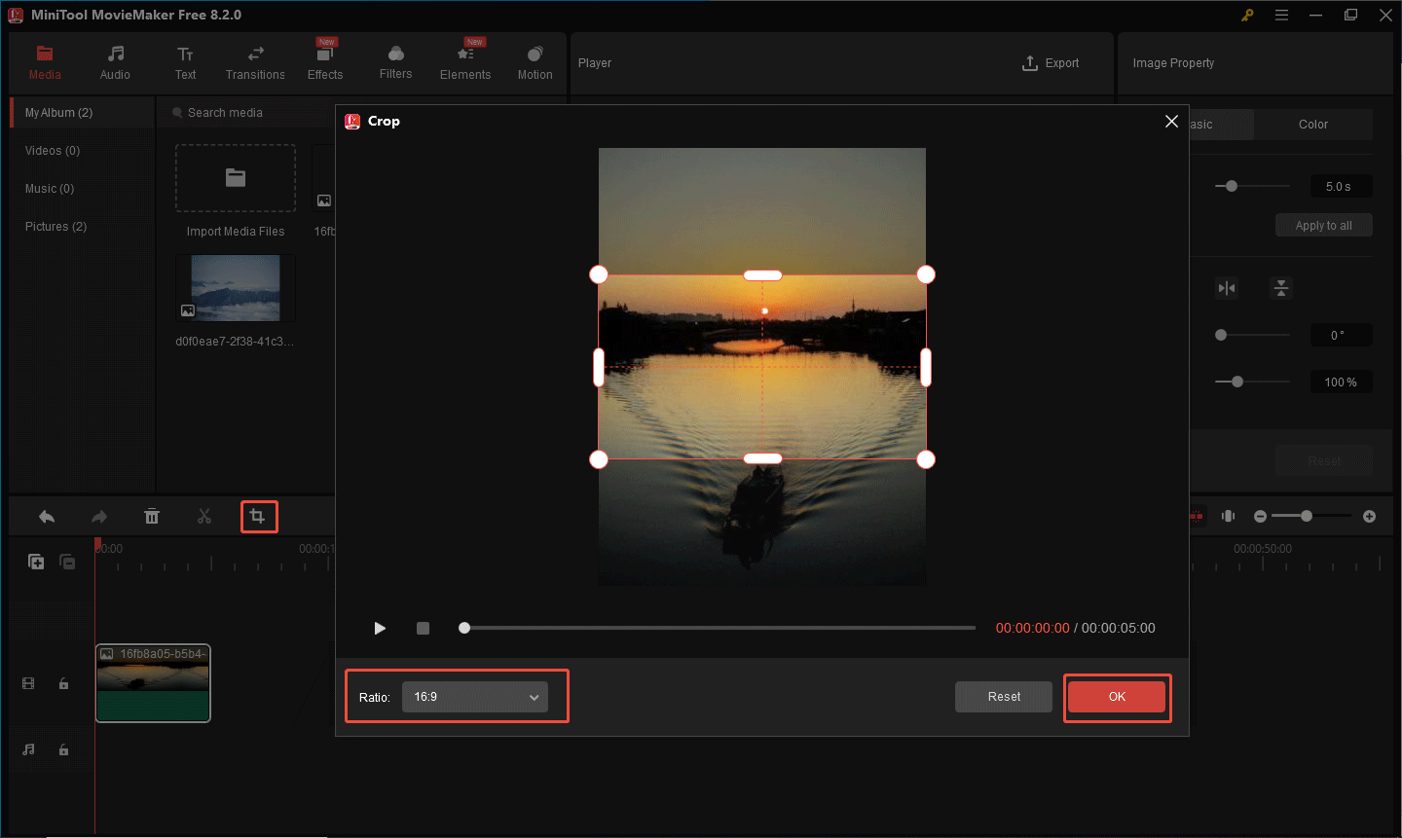1402x838 pixels.
Task: Click the Redo arrow in timeline toolbar
Action: click(99, 517)
